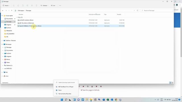Screen dimensions: 182x102
Task: Open the Ordenar sort dropdown
Action: coord(44,6)
